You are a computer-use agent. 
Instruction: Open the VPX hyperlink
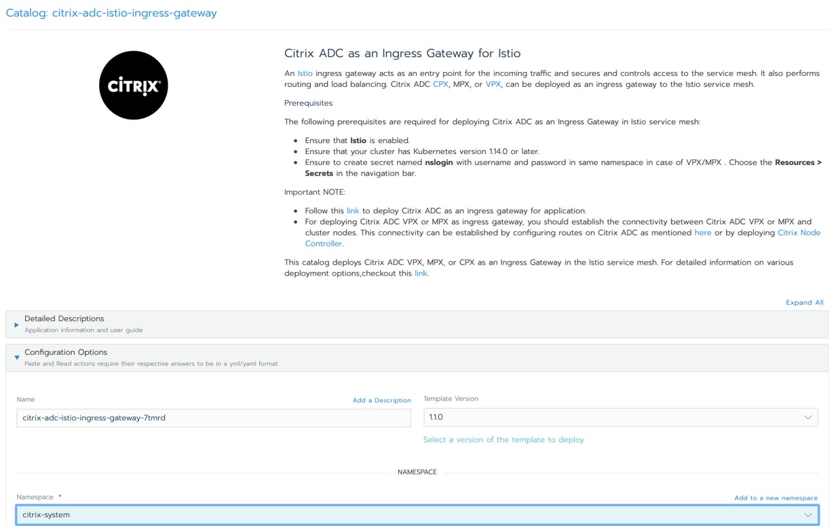pyautogui.click(x=493, y=84)
